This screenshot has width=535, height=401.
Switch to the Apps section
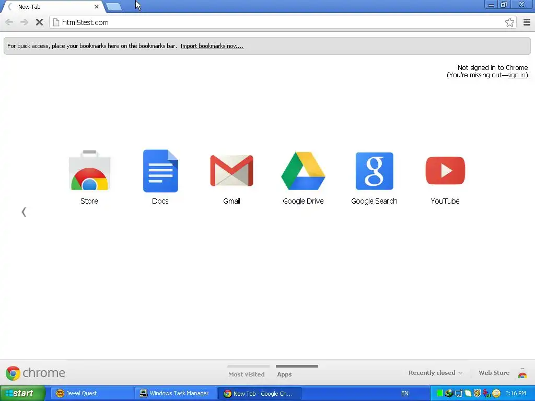pyautogui.click(x=284, y=374)
